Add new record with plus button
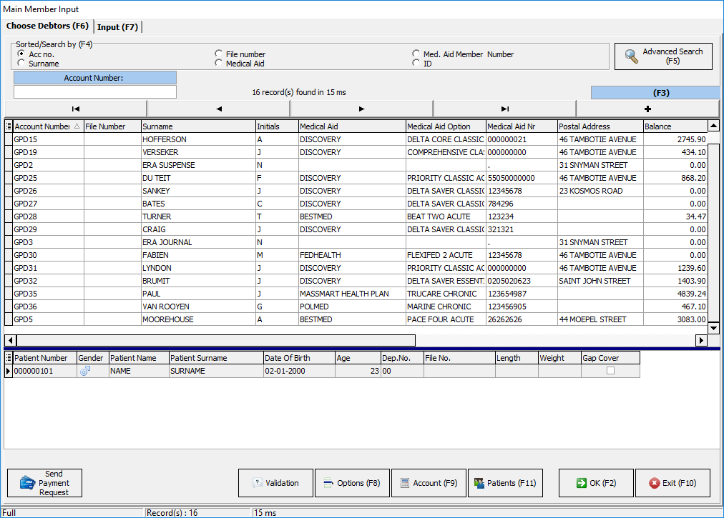Image resolution: width=724 pixels, height=518 pixels. pos(647,109)
